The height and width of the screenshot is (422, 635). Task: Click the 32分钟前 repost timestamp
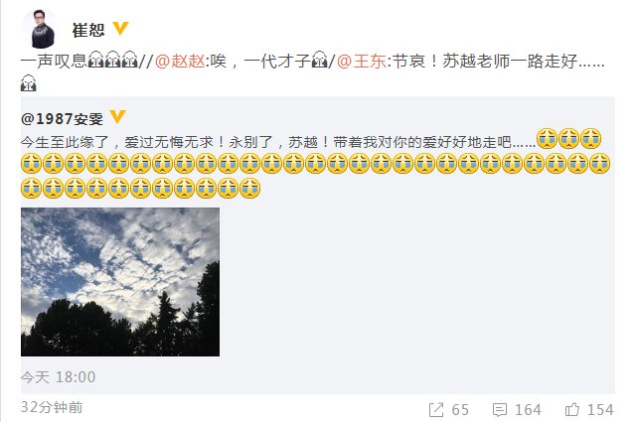coord(52,407)
